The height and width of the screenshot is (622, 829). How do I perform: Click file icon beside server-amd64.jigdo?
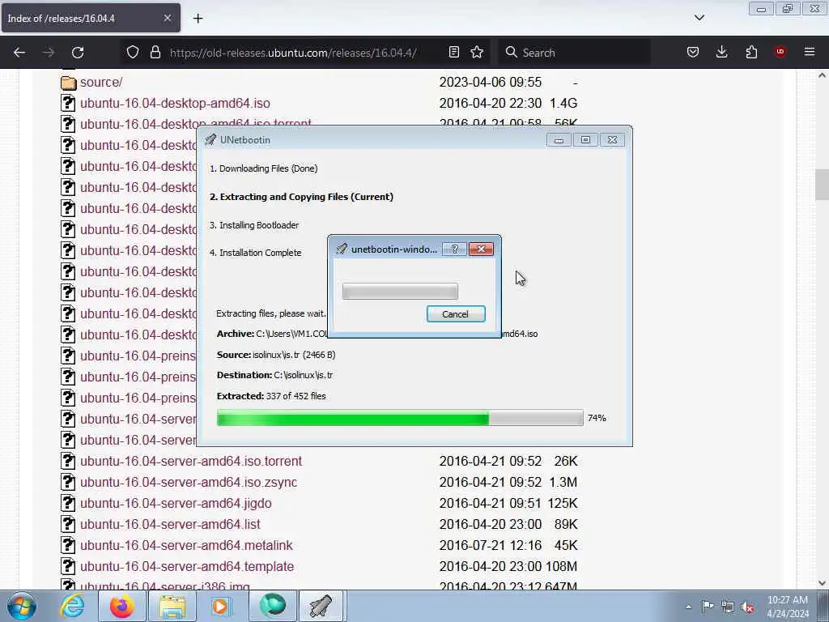68,502
